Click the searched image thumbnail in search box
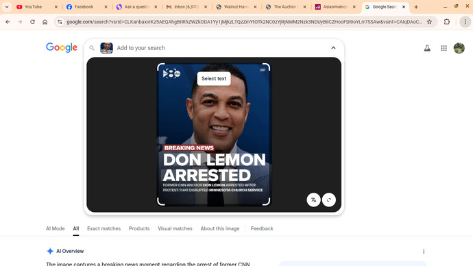The image size is (473, 266). point(106,48)
